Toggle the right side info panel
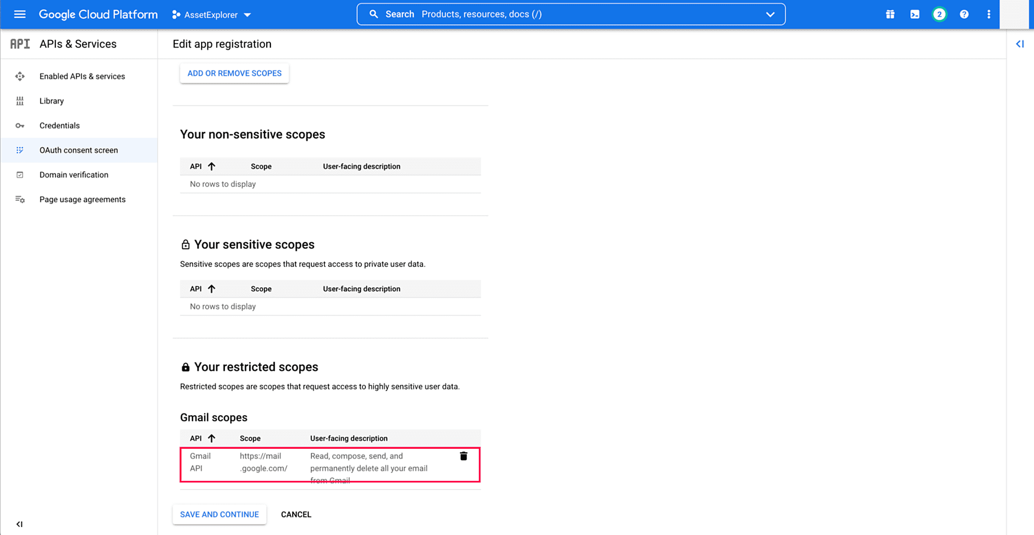 [x=1020, y=44]
